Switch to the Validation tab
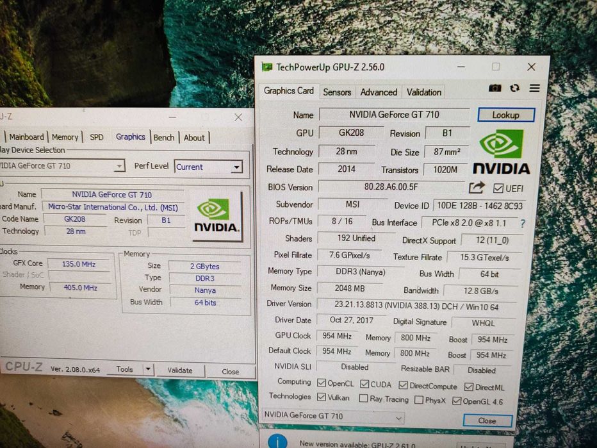Image resolution: width=597 pixels, height=448 pixels. (x=424, y=92)
